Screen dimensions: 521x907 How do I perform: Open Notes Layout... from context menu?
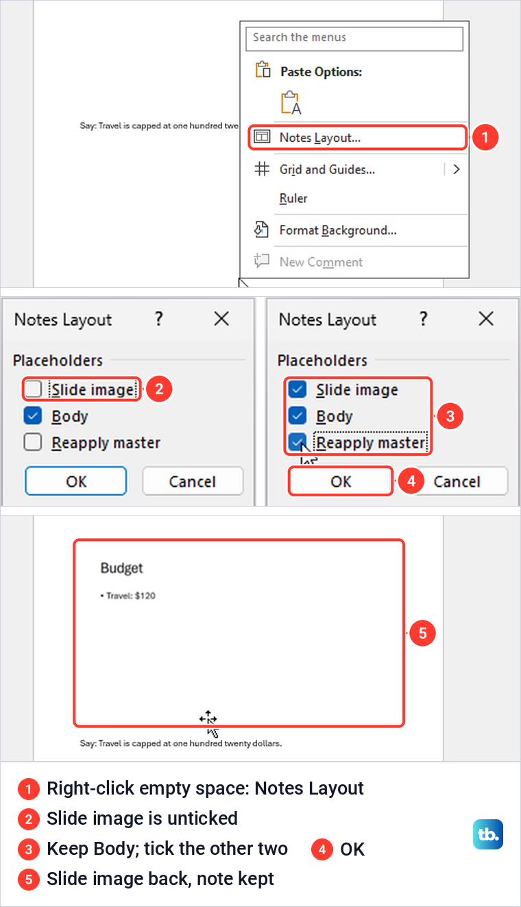(x=356, y=137)
